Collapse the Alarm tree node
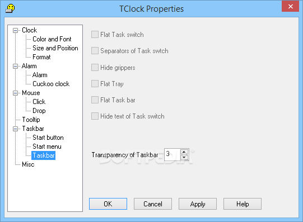This screenshot has height=222, width=303. 15,67
